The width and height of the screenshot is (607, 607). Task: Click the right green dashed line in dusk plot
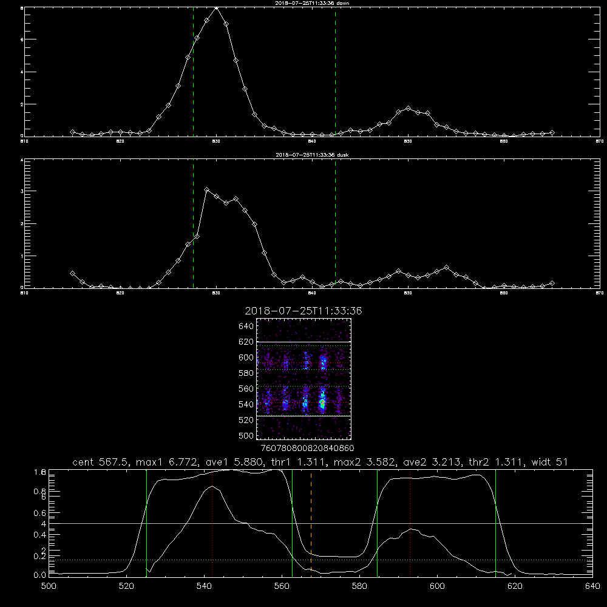[x=335, y=224]
